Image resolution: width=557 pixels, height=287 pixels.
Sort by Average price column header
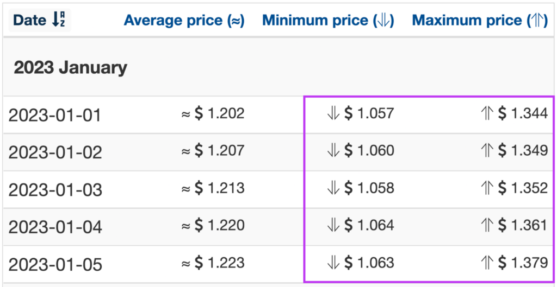184,21
